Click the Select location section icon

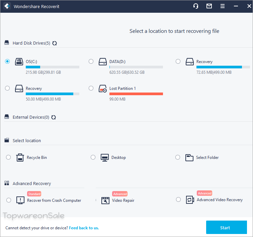(7, 140)
